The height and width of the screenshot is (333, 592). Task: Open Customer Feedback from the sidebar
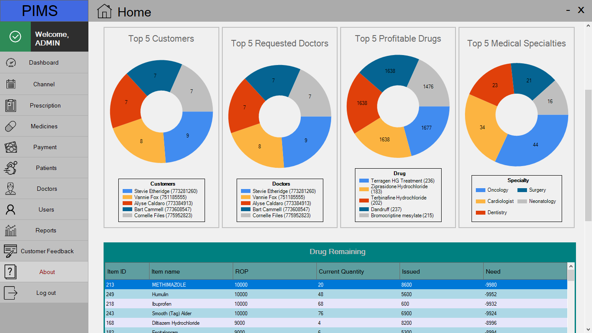(x=11, y=251)
